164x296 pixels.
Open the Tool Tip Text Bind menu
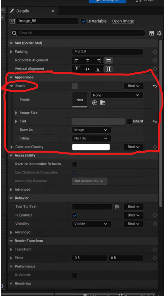point(133,207)
